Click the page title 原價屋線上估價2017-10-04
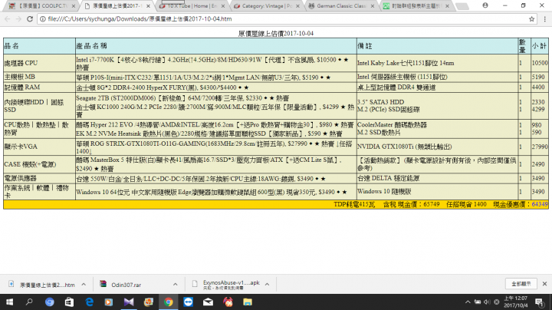552x310 pixels. click(276, 34)
